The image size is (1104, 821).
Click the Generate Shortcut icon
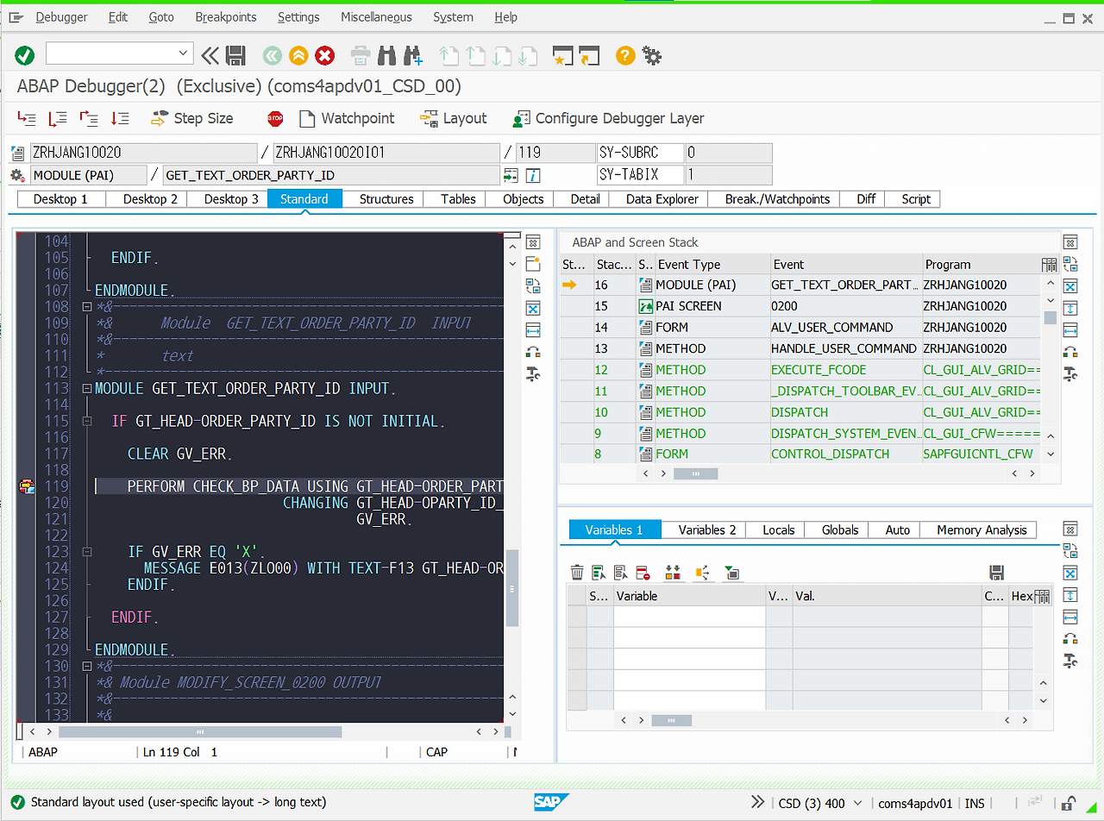tap(589, 56)
